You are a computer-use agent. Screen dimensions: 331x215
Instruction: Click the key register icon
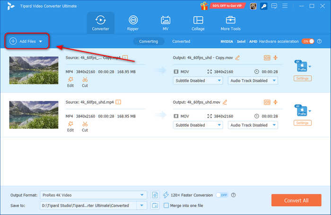264,6
